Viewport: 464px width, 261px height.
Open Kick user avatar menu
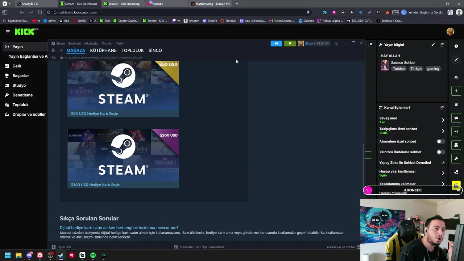(451, 32)
